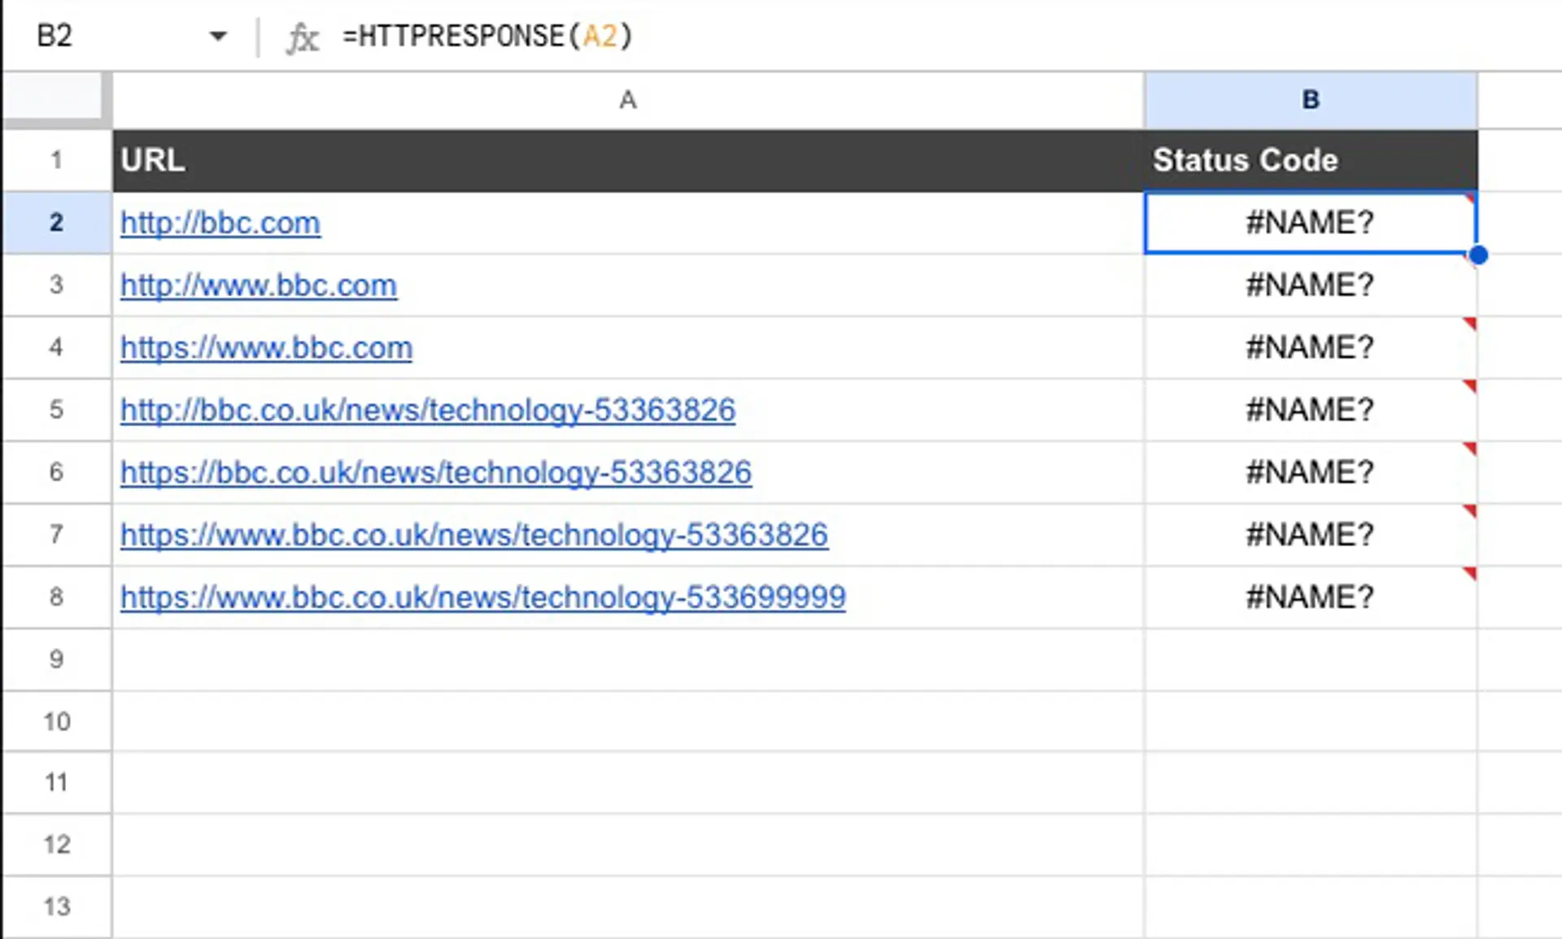
Task: Select row header 7
Action: [56, 535]
